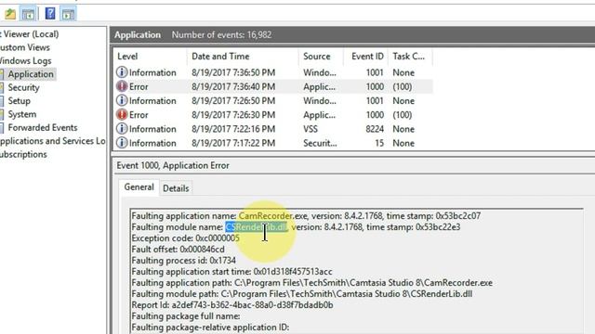Image resolution: width=595 pixels, height=334 pixels.
Task: Switch to the General tab
Action: point(139,187)
